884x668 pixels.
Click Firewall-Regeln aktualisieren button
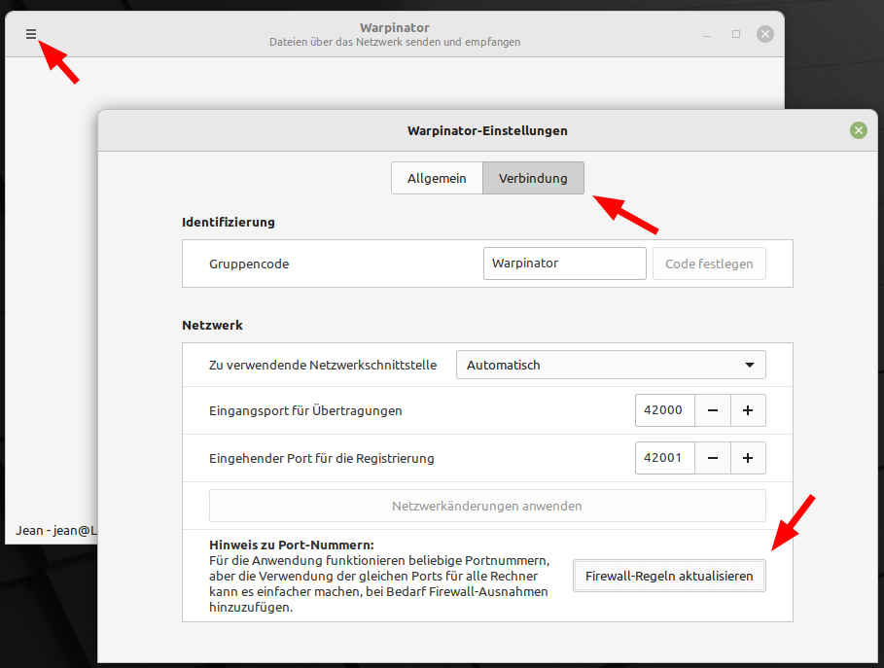[669, 576]
